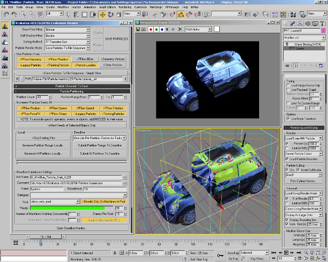Click the Redo arrow in the main toolbar
Screen dimensions: 328x262
pyautogui.click(x=14, y=14)
